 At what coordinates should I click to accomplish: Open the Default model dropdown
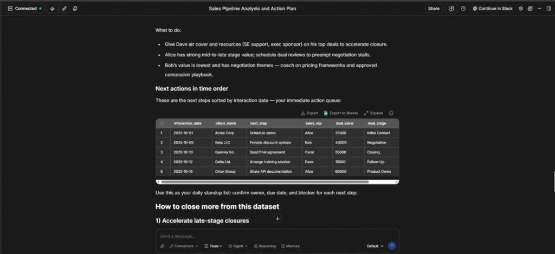tap(375, 246)
